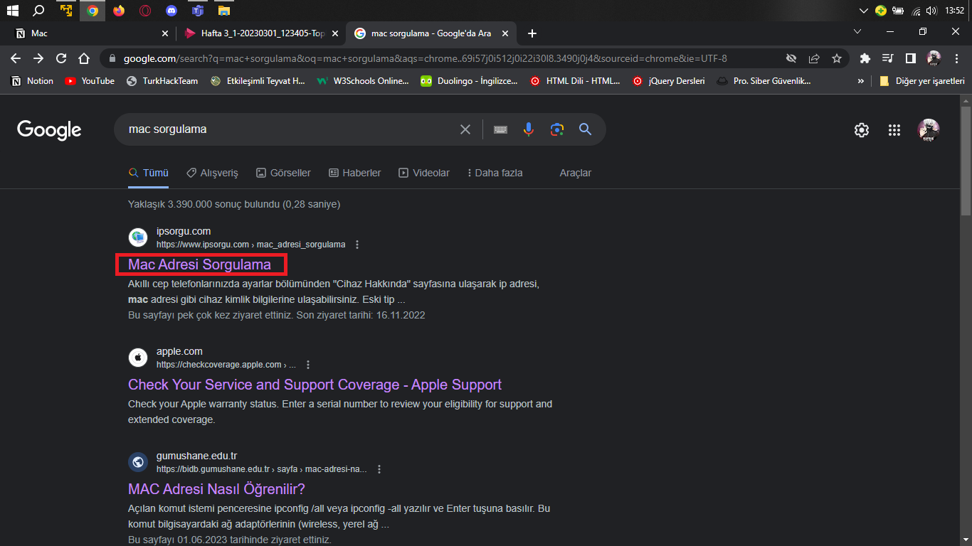972x546 pixels.
Task: Submit search with the magnifier icon
Action: pyautogui.click(x=585, y=129)
